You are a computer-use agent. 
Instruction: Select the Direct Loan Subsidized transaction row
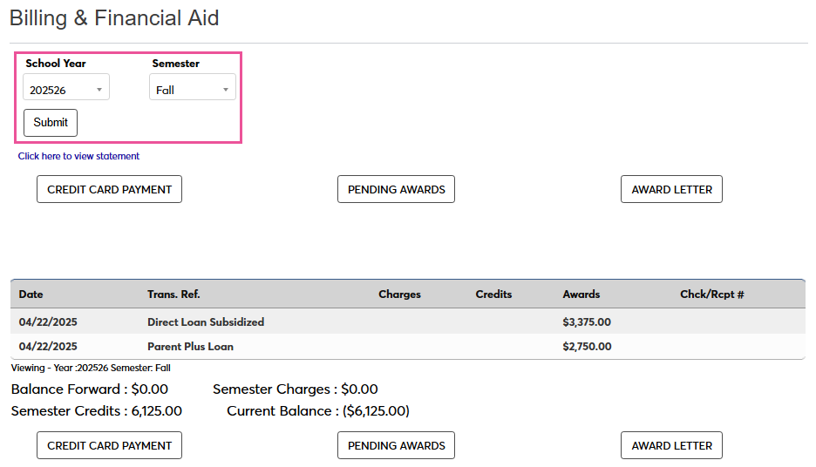pyautogui.click(x=206, y=321)
